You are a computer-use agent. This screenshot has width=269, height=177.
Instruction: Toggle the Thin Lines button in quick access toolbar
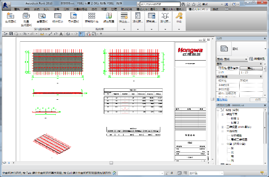[81, 34]
